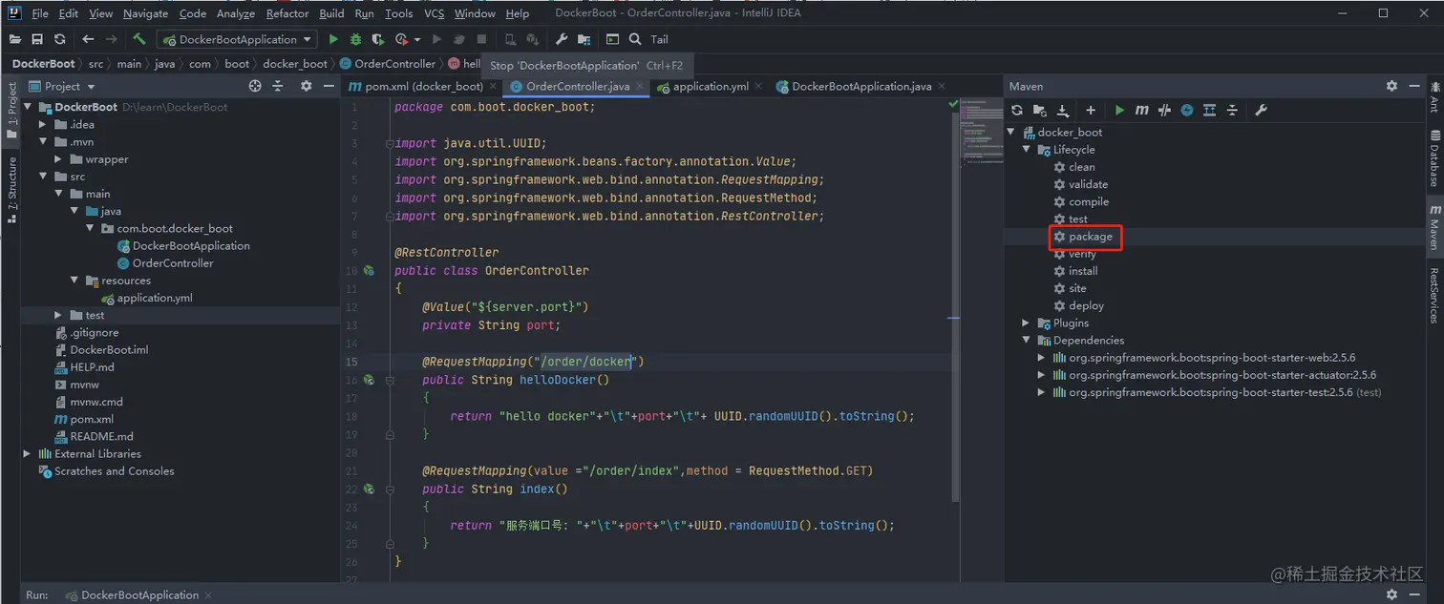Screen dimensions: 1444x604
Task: Open Maven settings wrench icon
Action: (1261, 111)
